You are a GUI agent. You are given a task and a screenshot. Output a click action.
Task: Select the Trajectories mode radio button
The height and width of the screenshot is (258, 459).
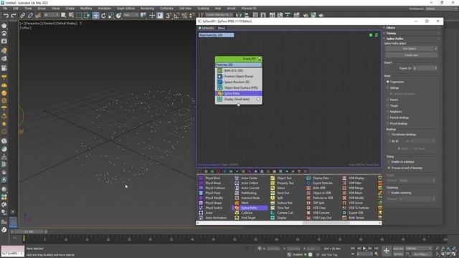click(x=388, y=82)
